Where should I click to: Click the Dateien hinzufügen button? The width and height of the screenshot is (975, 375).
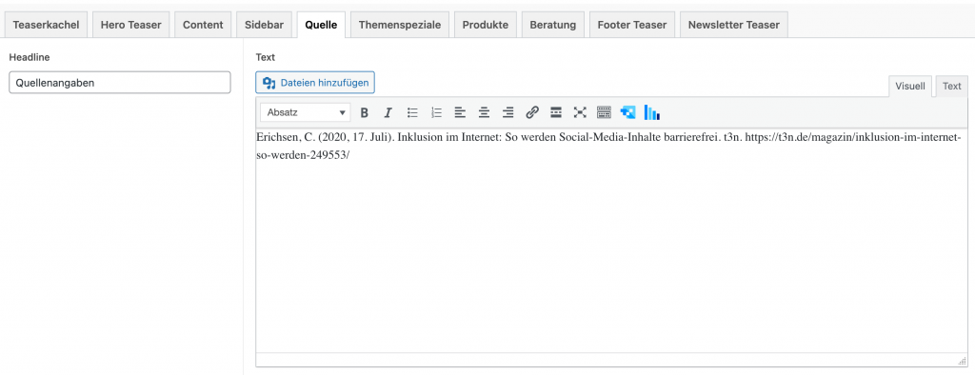[x=315, y=82]
